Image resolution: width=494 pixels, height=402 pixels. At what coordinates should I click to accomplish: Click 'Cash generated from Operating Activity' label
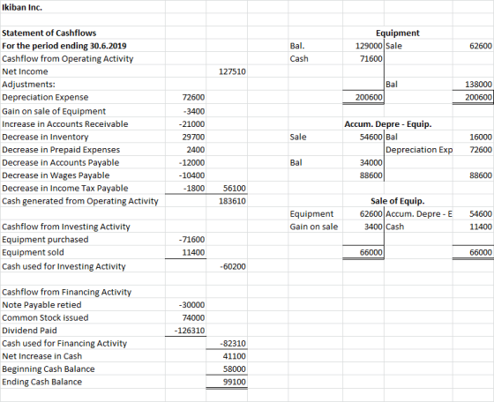(80, 201)
